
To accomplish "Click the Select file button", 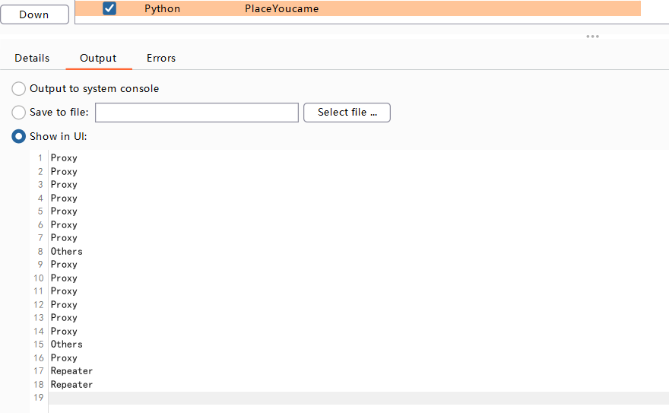I will 347,113.
